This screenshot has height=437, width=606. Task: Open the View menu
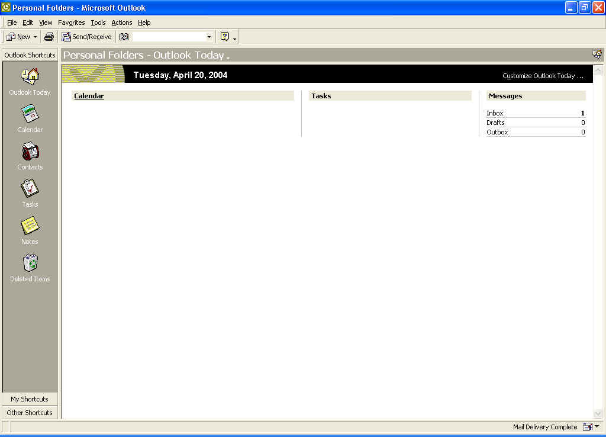click(46, 23)
